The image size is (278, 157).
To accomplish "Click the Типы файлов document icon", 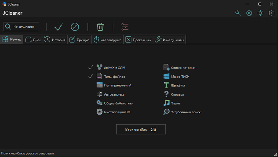I will (x=99, y=76).
